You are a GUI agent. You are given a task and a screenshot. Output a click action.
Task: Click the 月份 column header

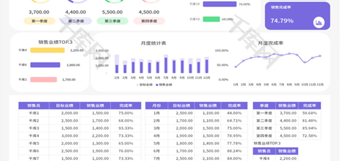click(x=156, y=105)
